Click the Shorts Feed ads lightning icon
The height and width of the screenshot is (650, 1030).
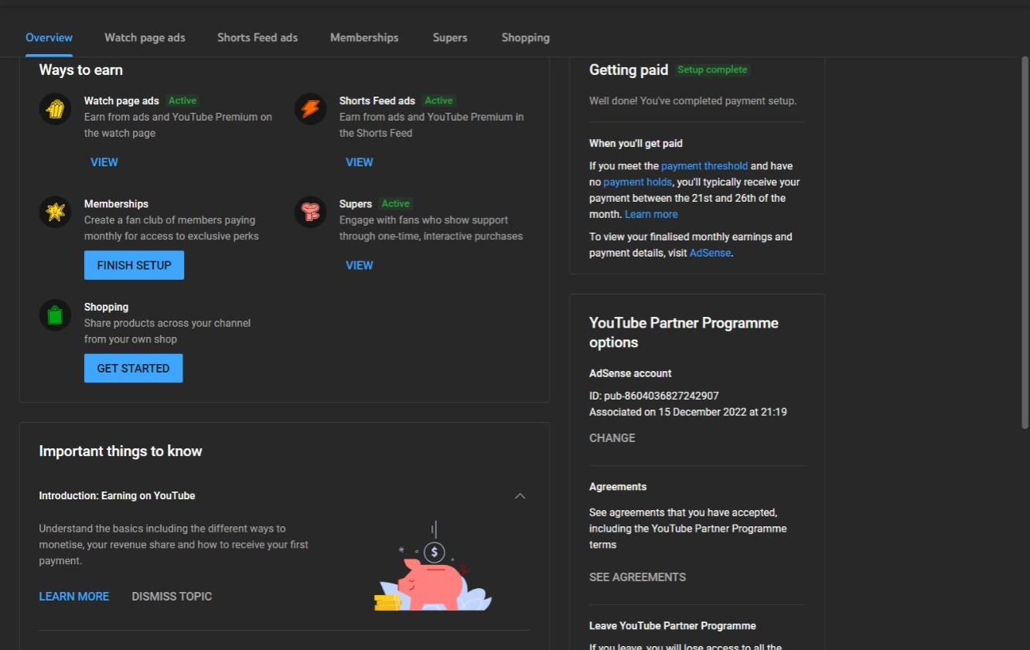point(310,109)
